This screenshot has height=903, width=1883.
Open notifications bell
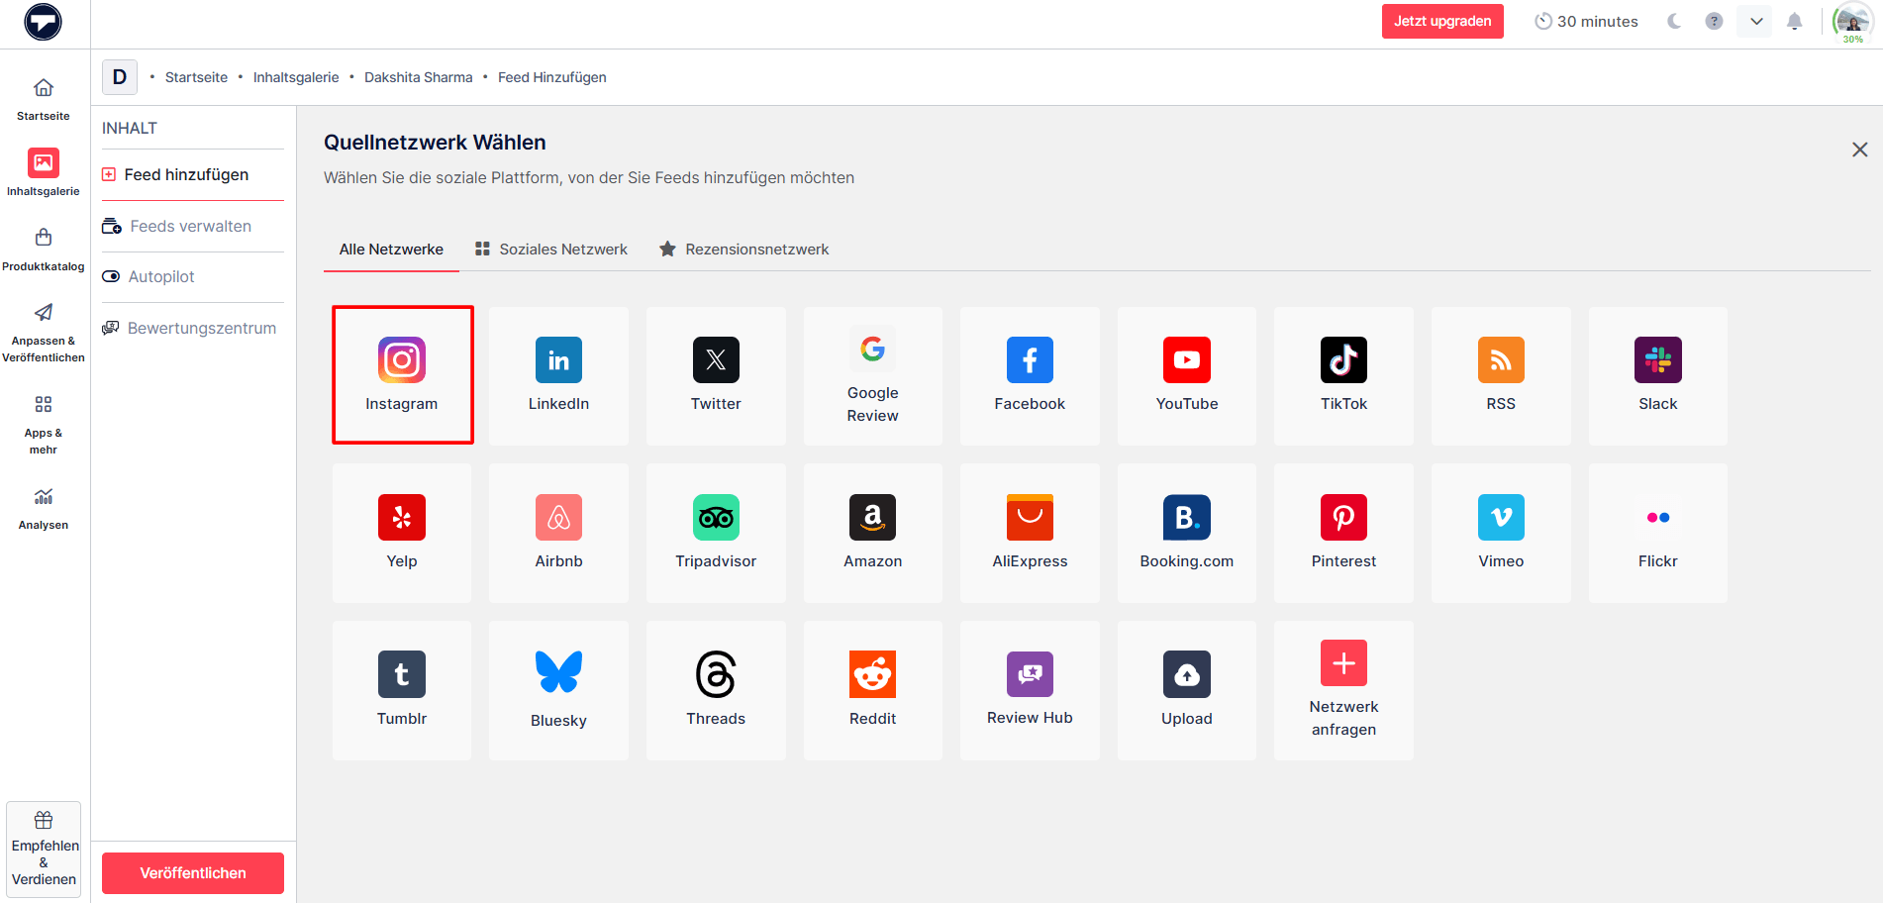click(x=1794, y=21)
